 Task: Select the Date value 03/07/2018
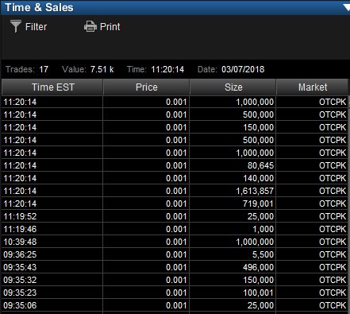pyautogui.click(x=243, y=69)
